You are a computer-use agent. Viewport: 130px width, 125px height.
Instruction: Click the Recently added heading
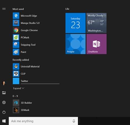pyautogui.click(x=21, y=60)
